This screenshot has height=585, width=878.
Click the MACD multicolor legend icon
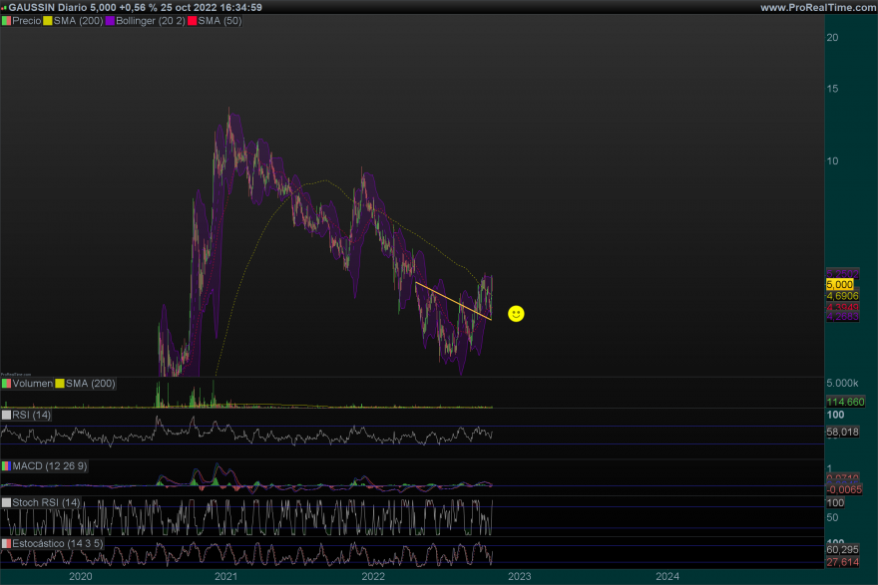click(x=6, y=465)
